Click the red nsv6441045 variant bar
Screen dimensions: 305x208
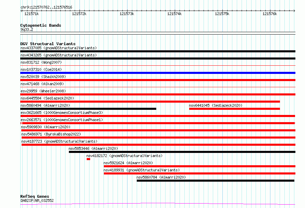(x=234, y=109)
